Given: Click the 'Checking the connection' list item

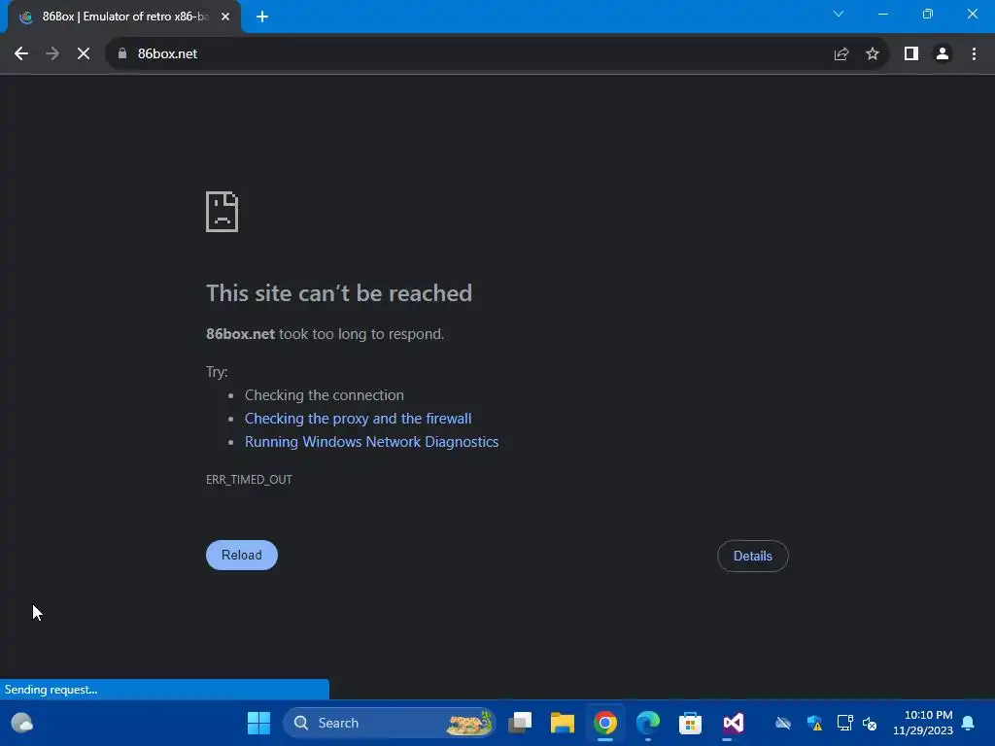Looking at the screenshot, I should point(325,395).
